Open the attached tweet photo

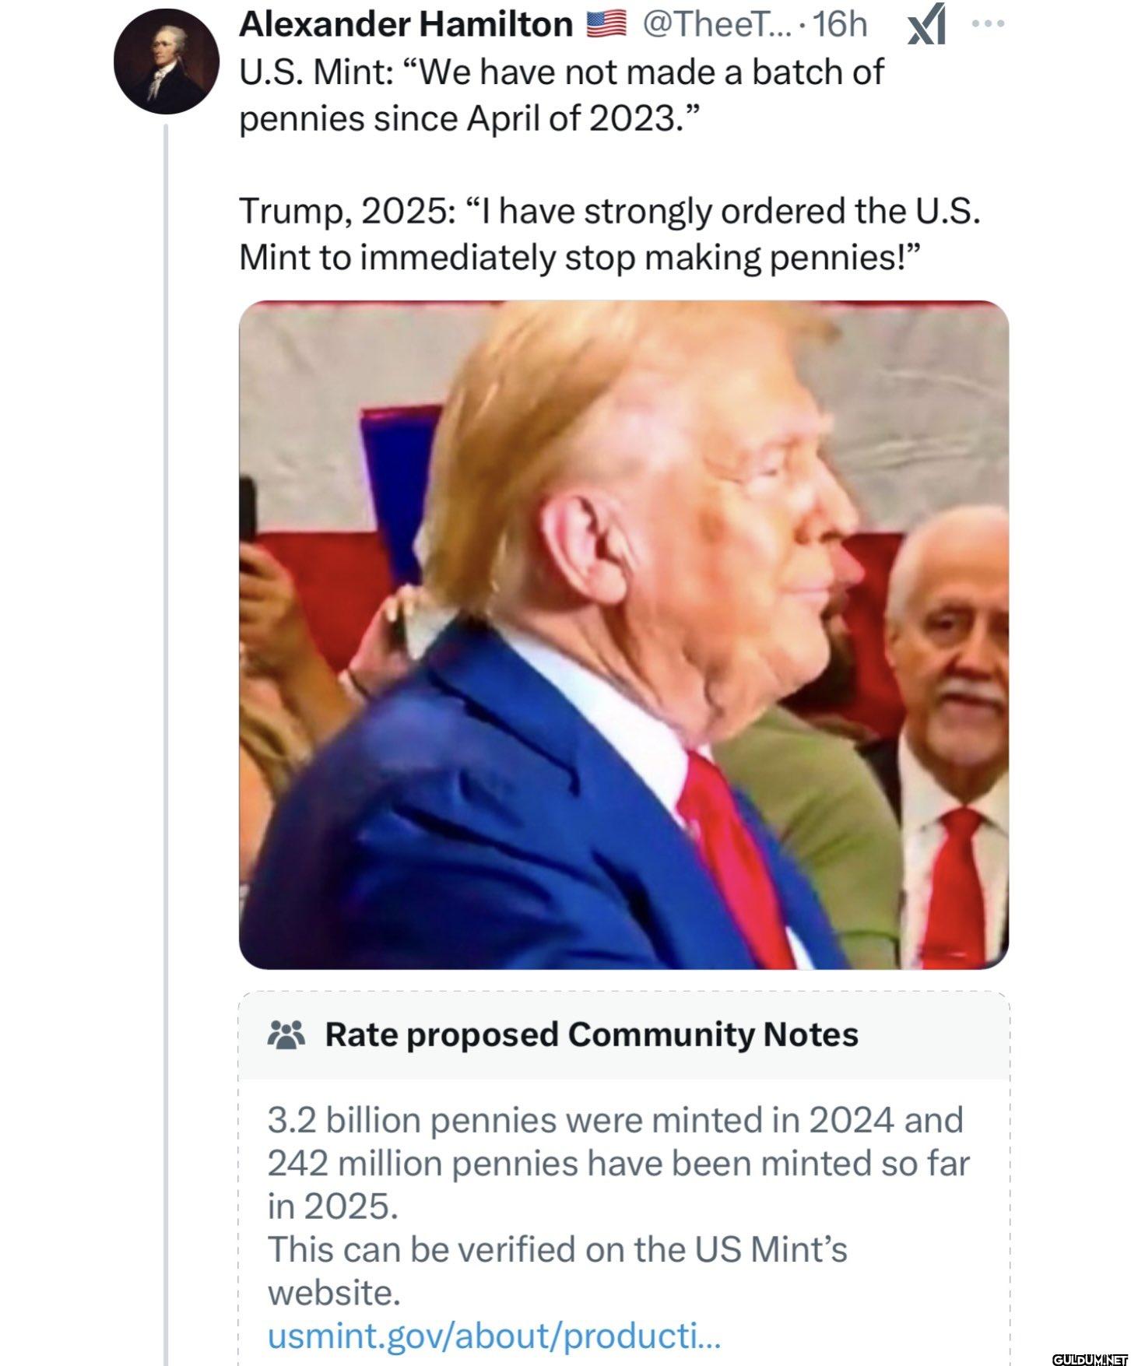(x=623, y=634)
